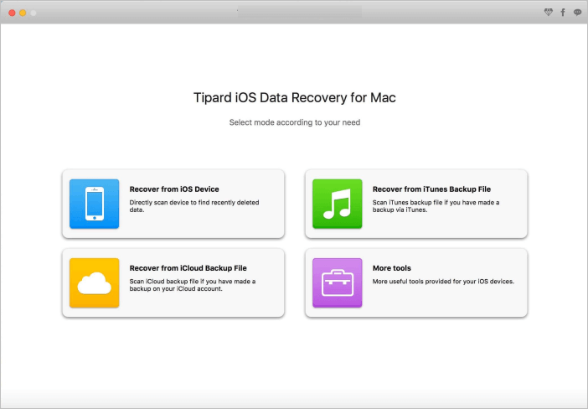Click 'Select mode according to your need' text
This screenshot has width=588, height=409.
tap(295, 122)
